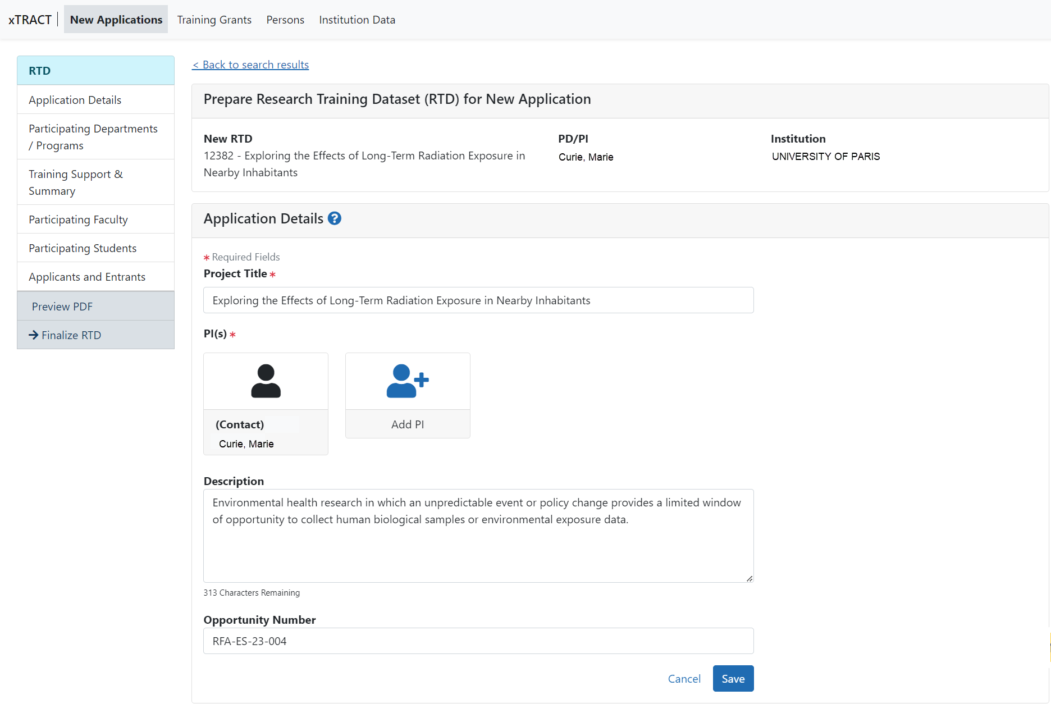Click the Add PI icon
Image resolution: width=1051 pixels, height=704 pixels.
point(407,381)
